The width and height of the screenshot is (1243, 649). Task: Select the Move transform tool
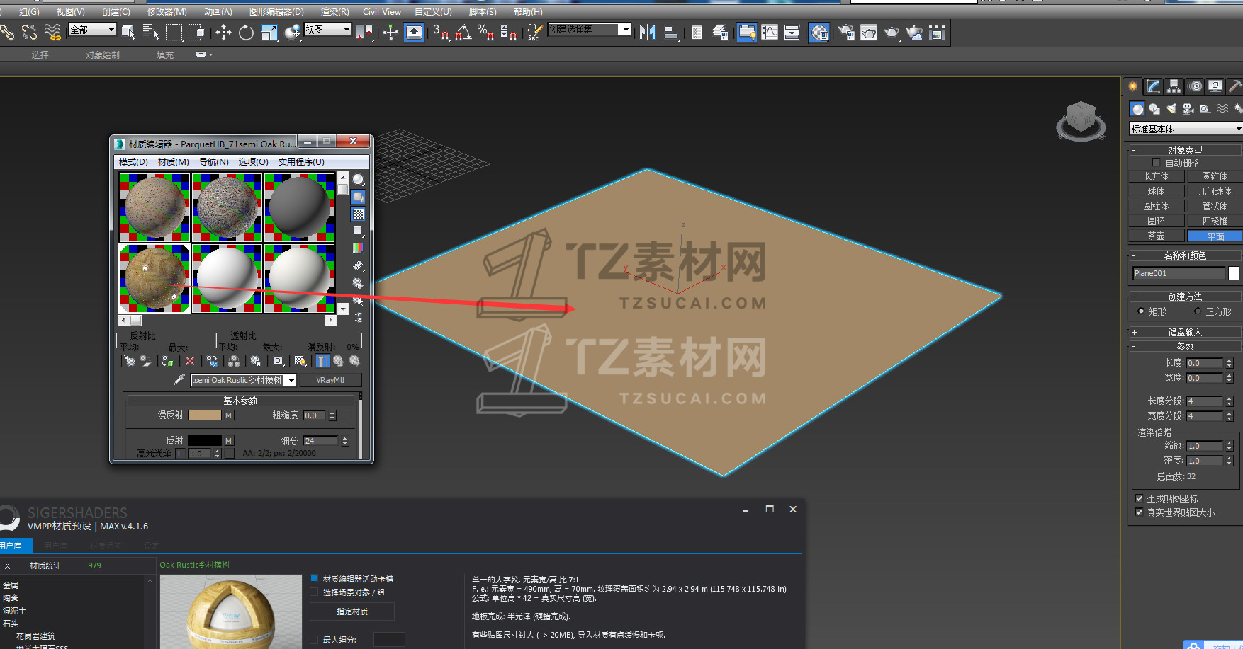[223, 33]
